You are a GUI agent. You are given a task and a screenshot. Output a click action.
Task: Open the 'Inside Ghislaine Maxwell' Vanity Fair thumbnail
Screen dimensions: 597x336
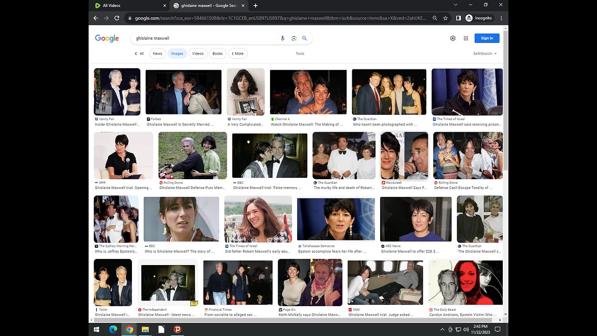click(117, 92)
